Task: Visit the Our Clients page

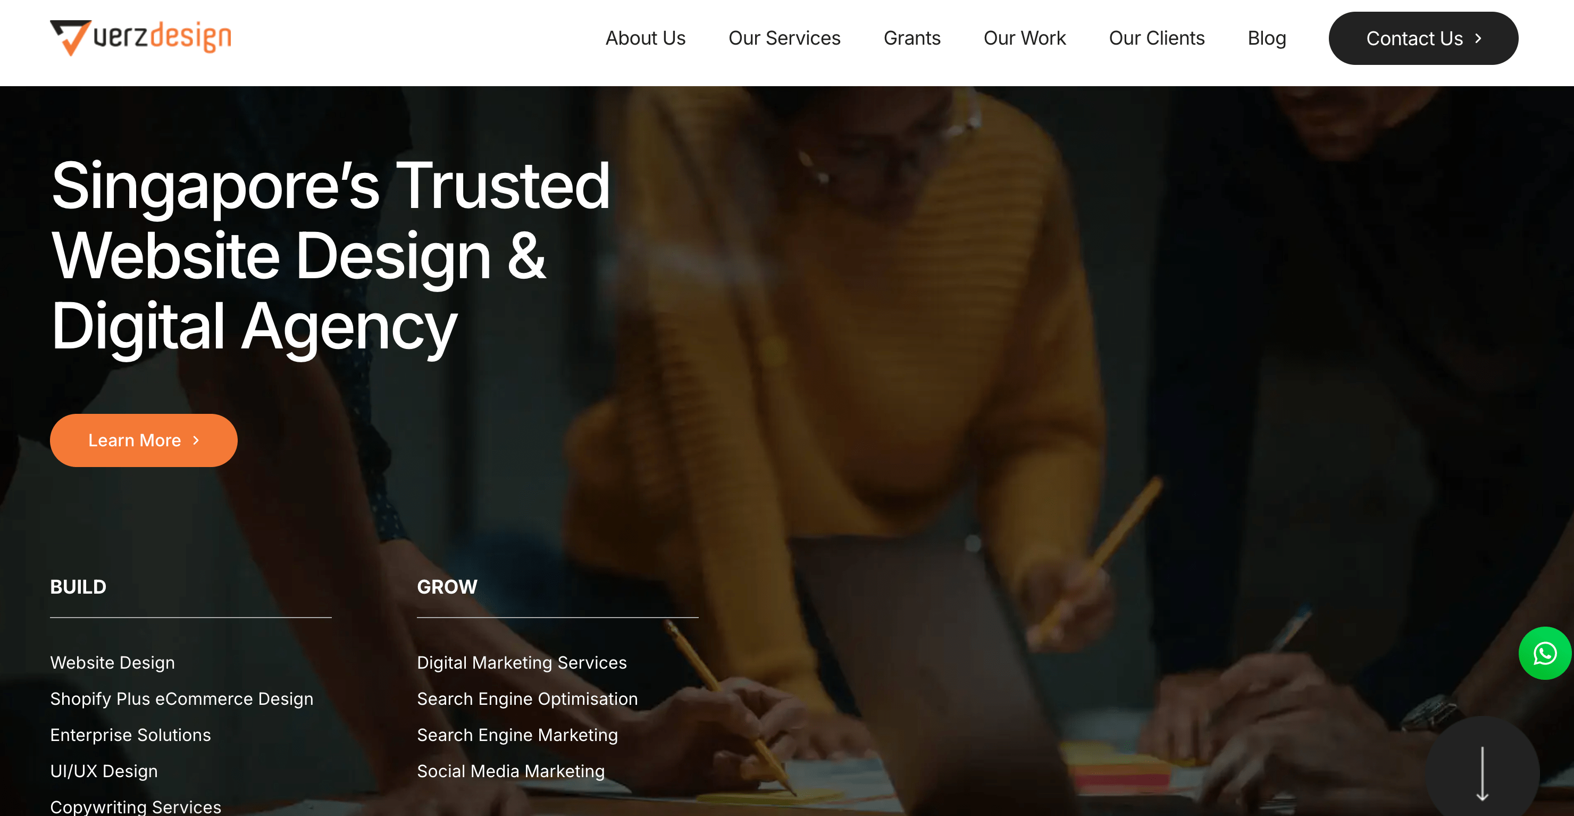Action: click(x=1157, y=38)
